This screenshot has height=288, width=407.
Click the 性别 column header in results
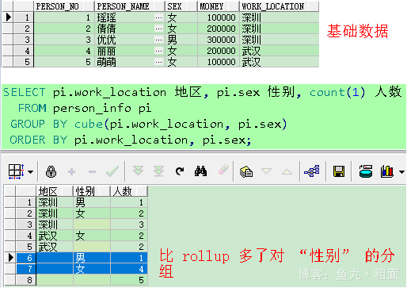coord(91,191)
